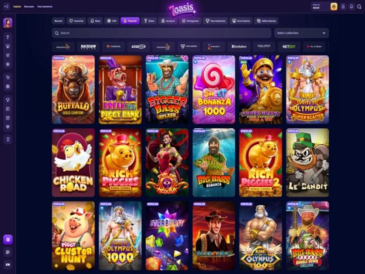Filter by Hacksaw Gaming provider logo
Viewport: 365px width, 274px height.
tap(88, 47)
